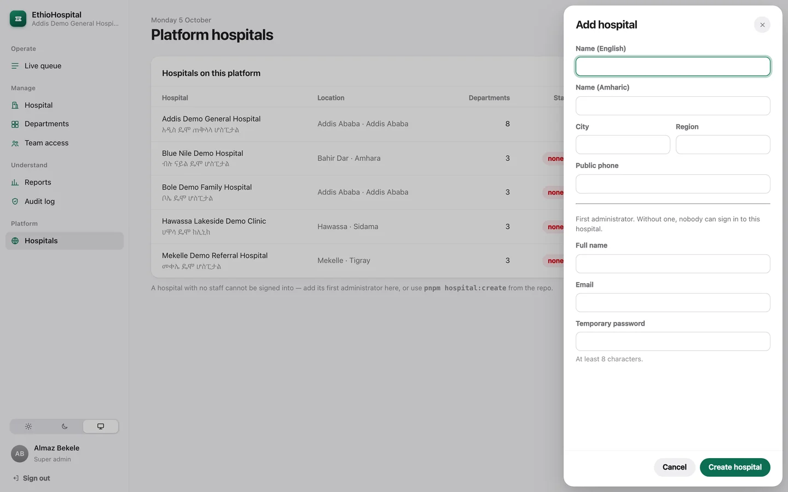Click the City input field
Screen dimensions: 788x492
[x=623, y=145]
